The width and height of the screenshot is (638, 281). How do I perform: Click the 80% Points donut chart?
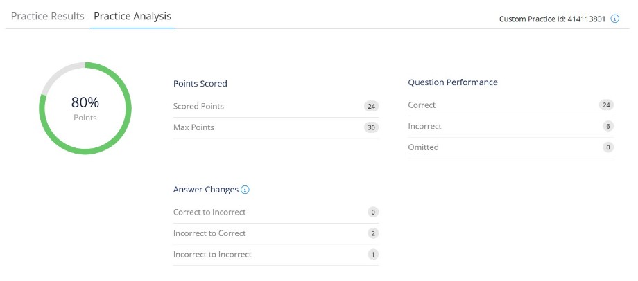click(x=85, y=107)
